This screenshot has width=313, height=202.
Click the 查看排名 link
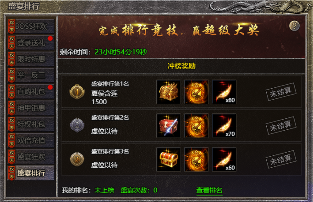[209, 191]
